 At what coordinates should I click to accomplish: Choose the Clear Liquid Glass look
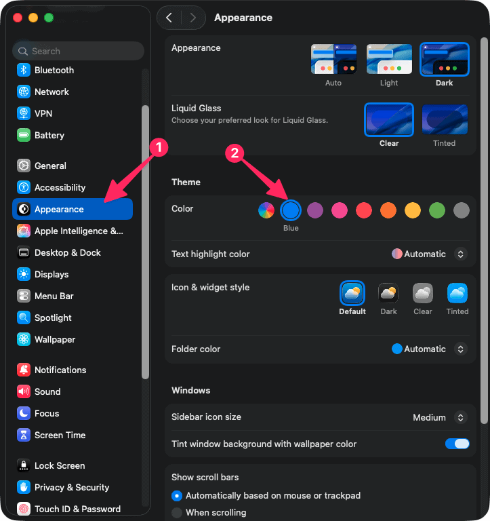389,119
